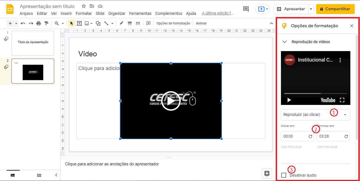Open the last edit history link

[x=218, y=13]
